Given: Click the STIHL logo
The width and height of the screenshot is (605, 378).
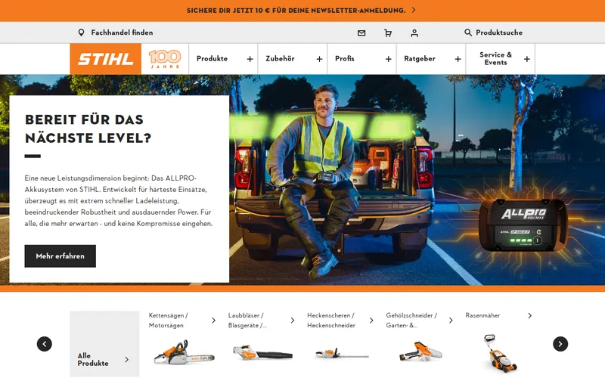Looking at the screenshot, I should (106, 59).
